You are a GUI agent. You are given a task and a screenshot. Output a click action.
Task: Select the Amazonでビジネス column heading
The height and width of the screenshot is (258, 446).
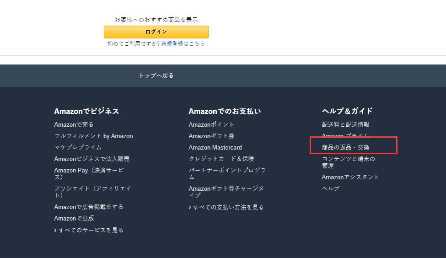coord(86,111)
